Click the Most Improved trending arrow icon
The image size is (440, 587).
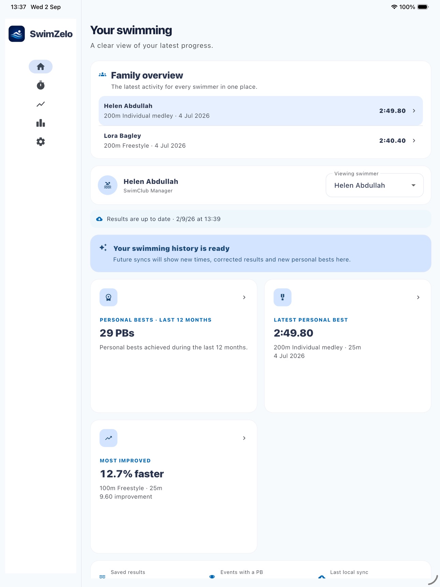pyautogui.click(x=108, y=438)
